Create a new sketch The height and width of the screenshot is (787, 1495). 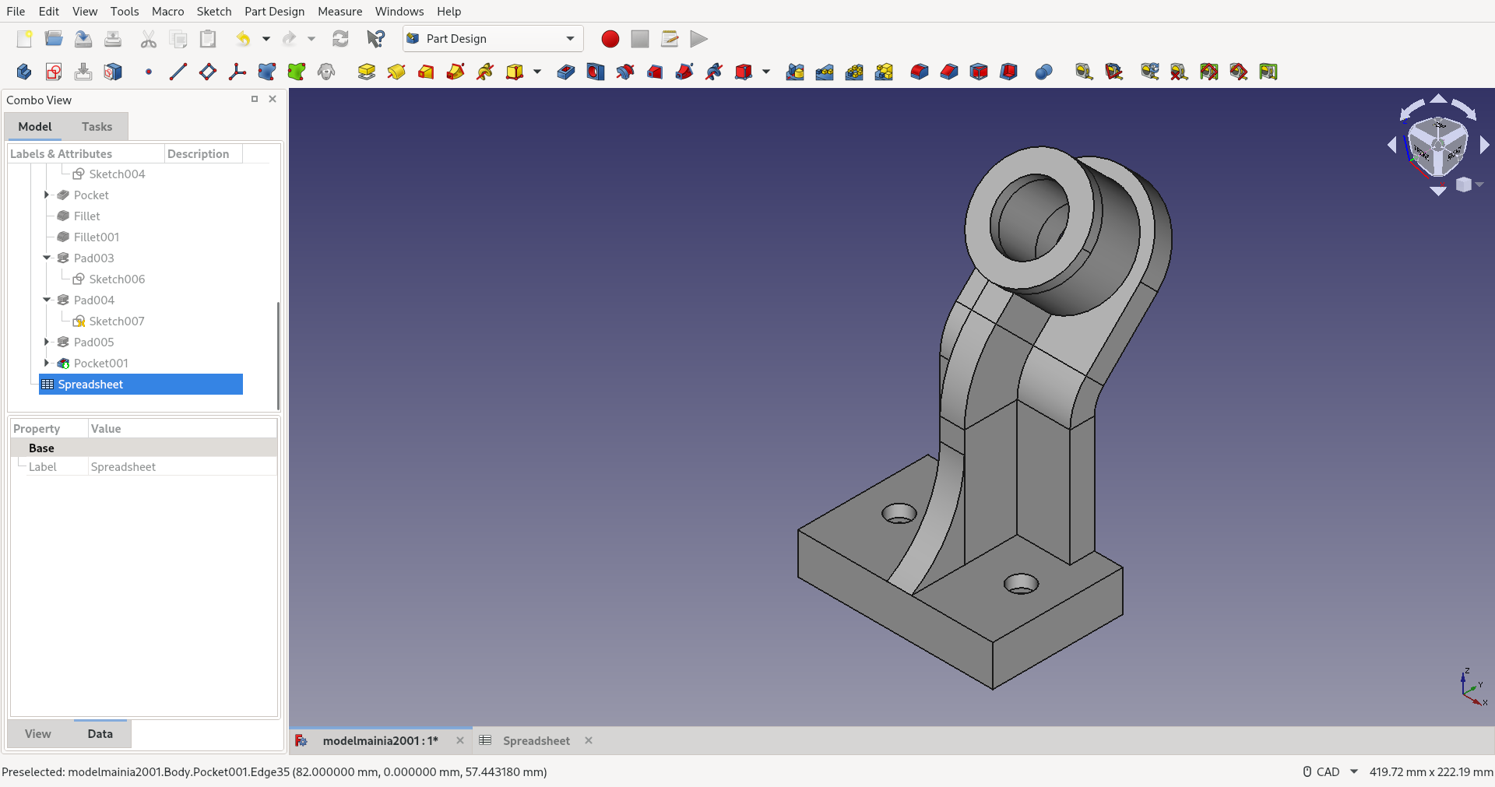point(54,72)
